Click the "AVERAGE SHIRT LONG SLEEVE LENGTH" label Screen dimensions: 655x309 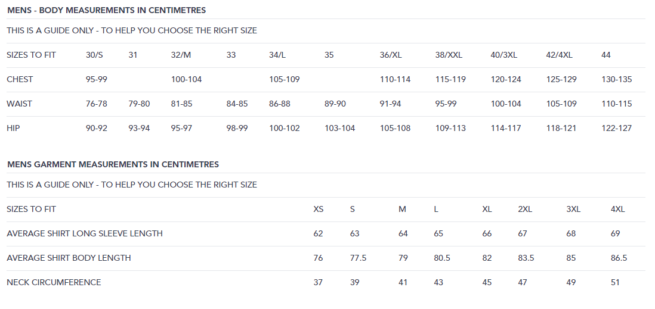pos(85,233)
